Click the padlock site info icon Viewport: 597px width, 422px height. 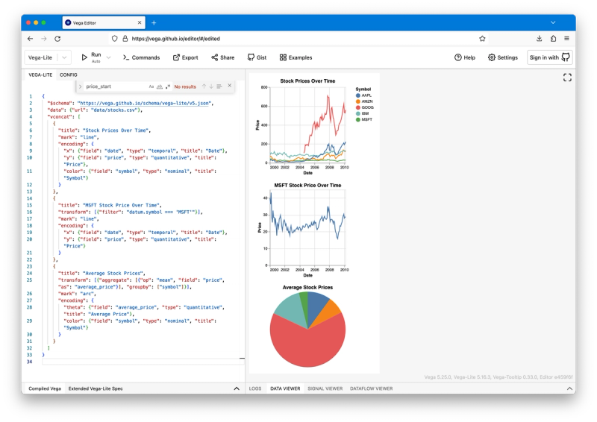pos(125,39)
